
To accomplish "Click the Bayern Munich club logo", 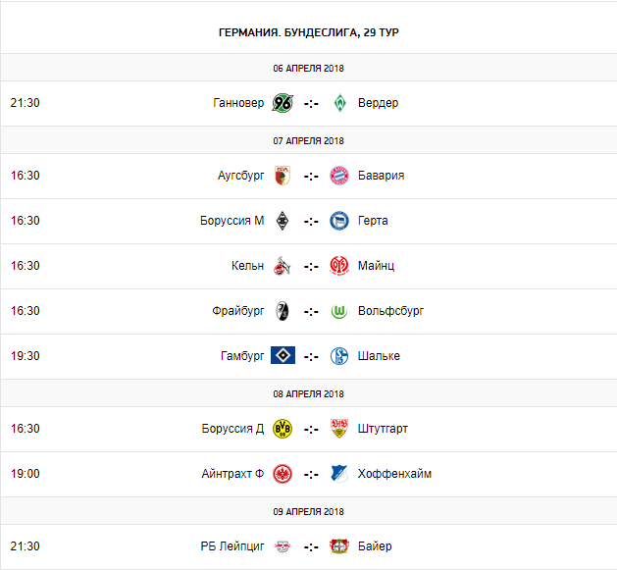I will coord(339,176).
